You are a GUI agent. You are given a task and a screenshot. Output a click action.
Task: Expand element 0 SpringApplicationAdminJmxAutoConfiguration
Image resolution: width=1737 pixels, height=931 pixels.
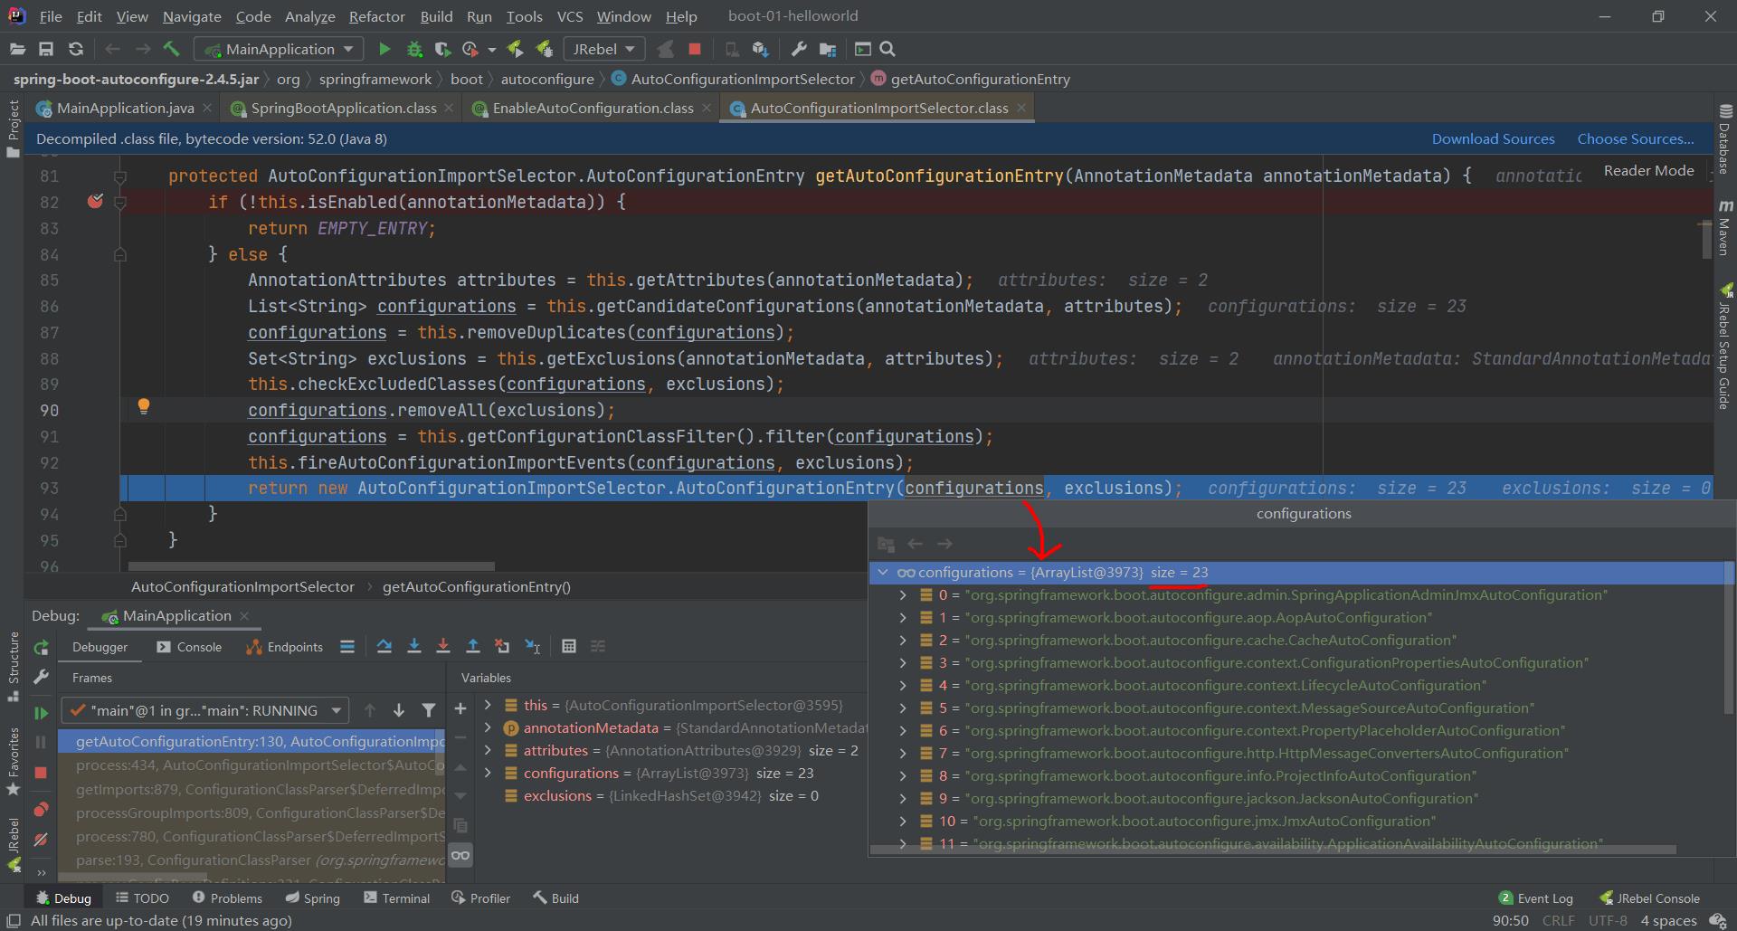[902, 594]
